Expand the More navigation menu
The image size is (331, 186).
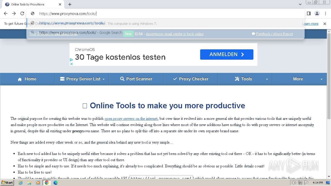click(299, 79)
